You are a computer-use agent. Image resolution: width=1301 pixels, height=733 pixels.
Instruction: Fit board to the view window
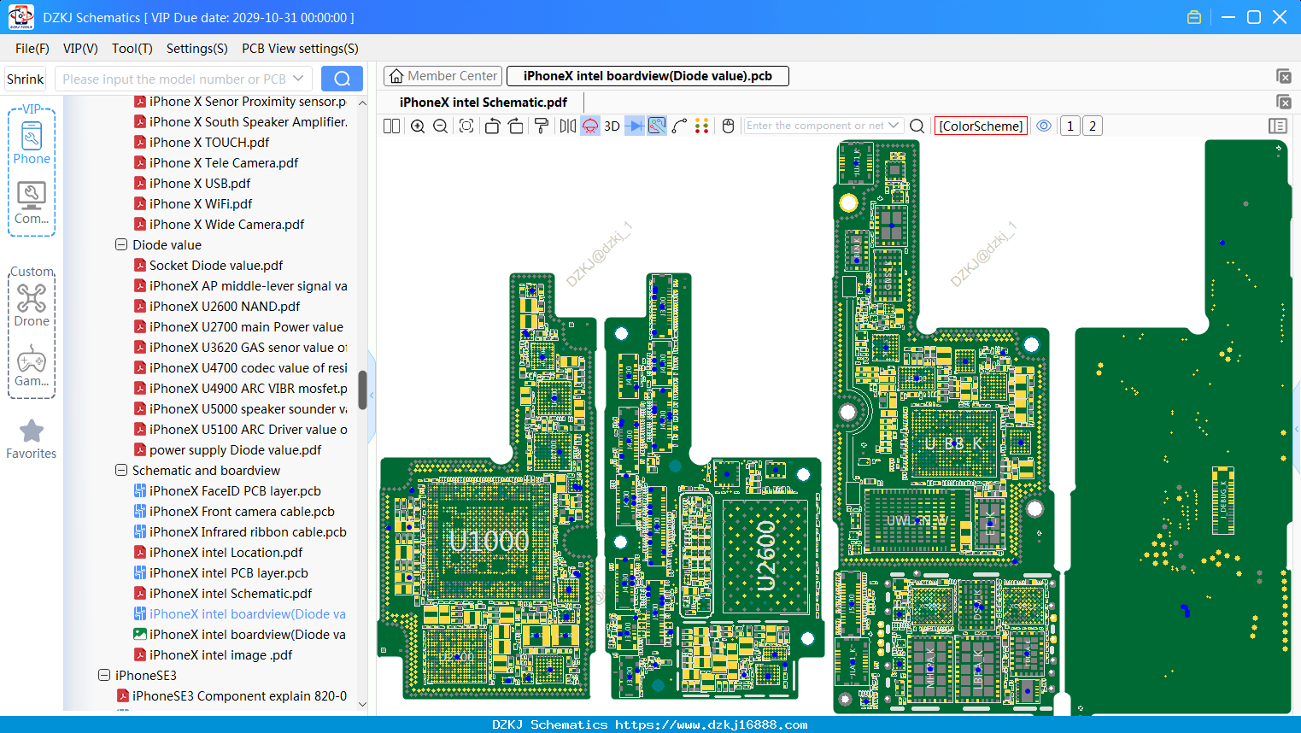(466, 126)
